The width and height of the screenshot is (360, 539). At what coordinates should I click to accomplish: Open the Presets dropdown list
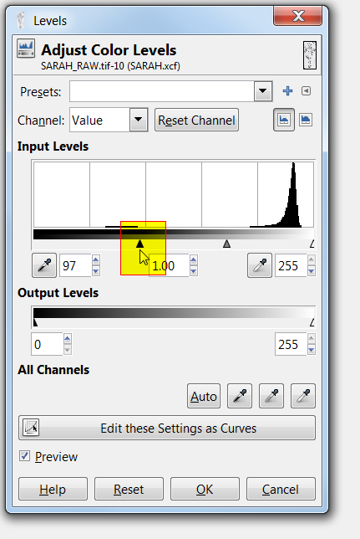click(x=263, y=91)
